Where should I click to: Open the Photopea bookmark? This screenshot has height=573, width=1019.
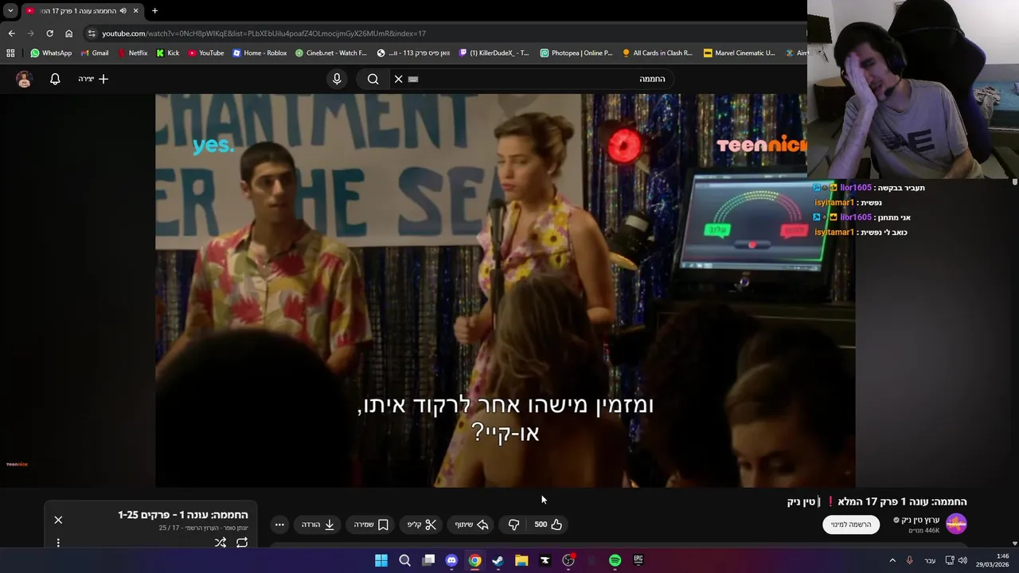[576, 53]
